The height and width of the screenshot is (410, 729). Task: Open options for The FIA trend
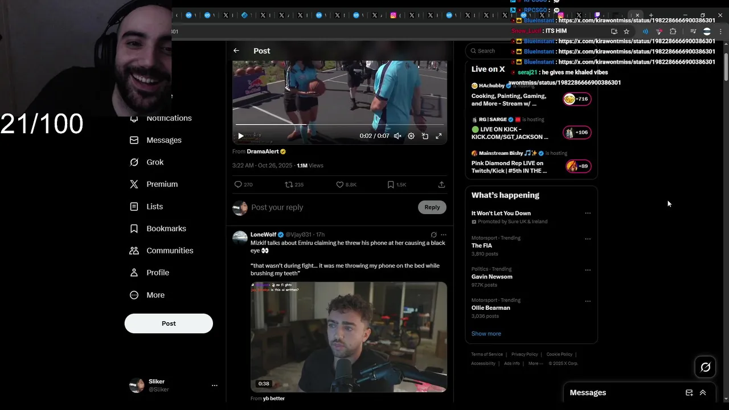[588, 239]
